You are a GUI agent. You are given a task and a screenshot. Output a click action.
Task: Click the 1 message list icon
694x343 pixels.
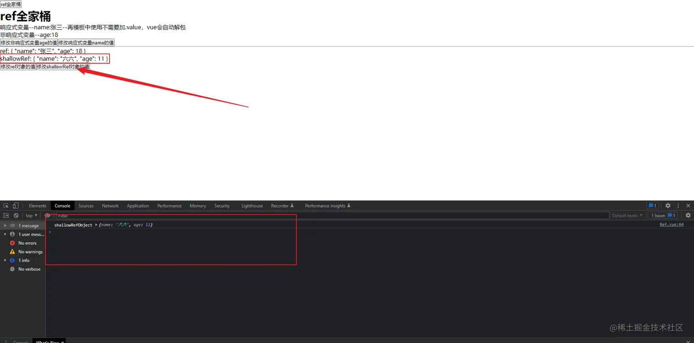12,225
